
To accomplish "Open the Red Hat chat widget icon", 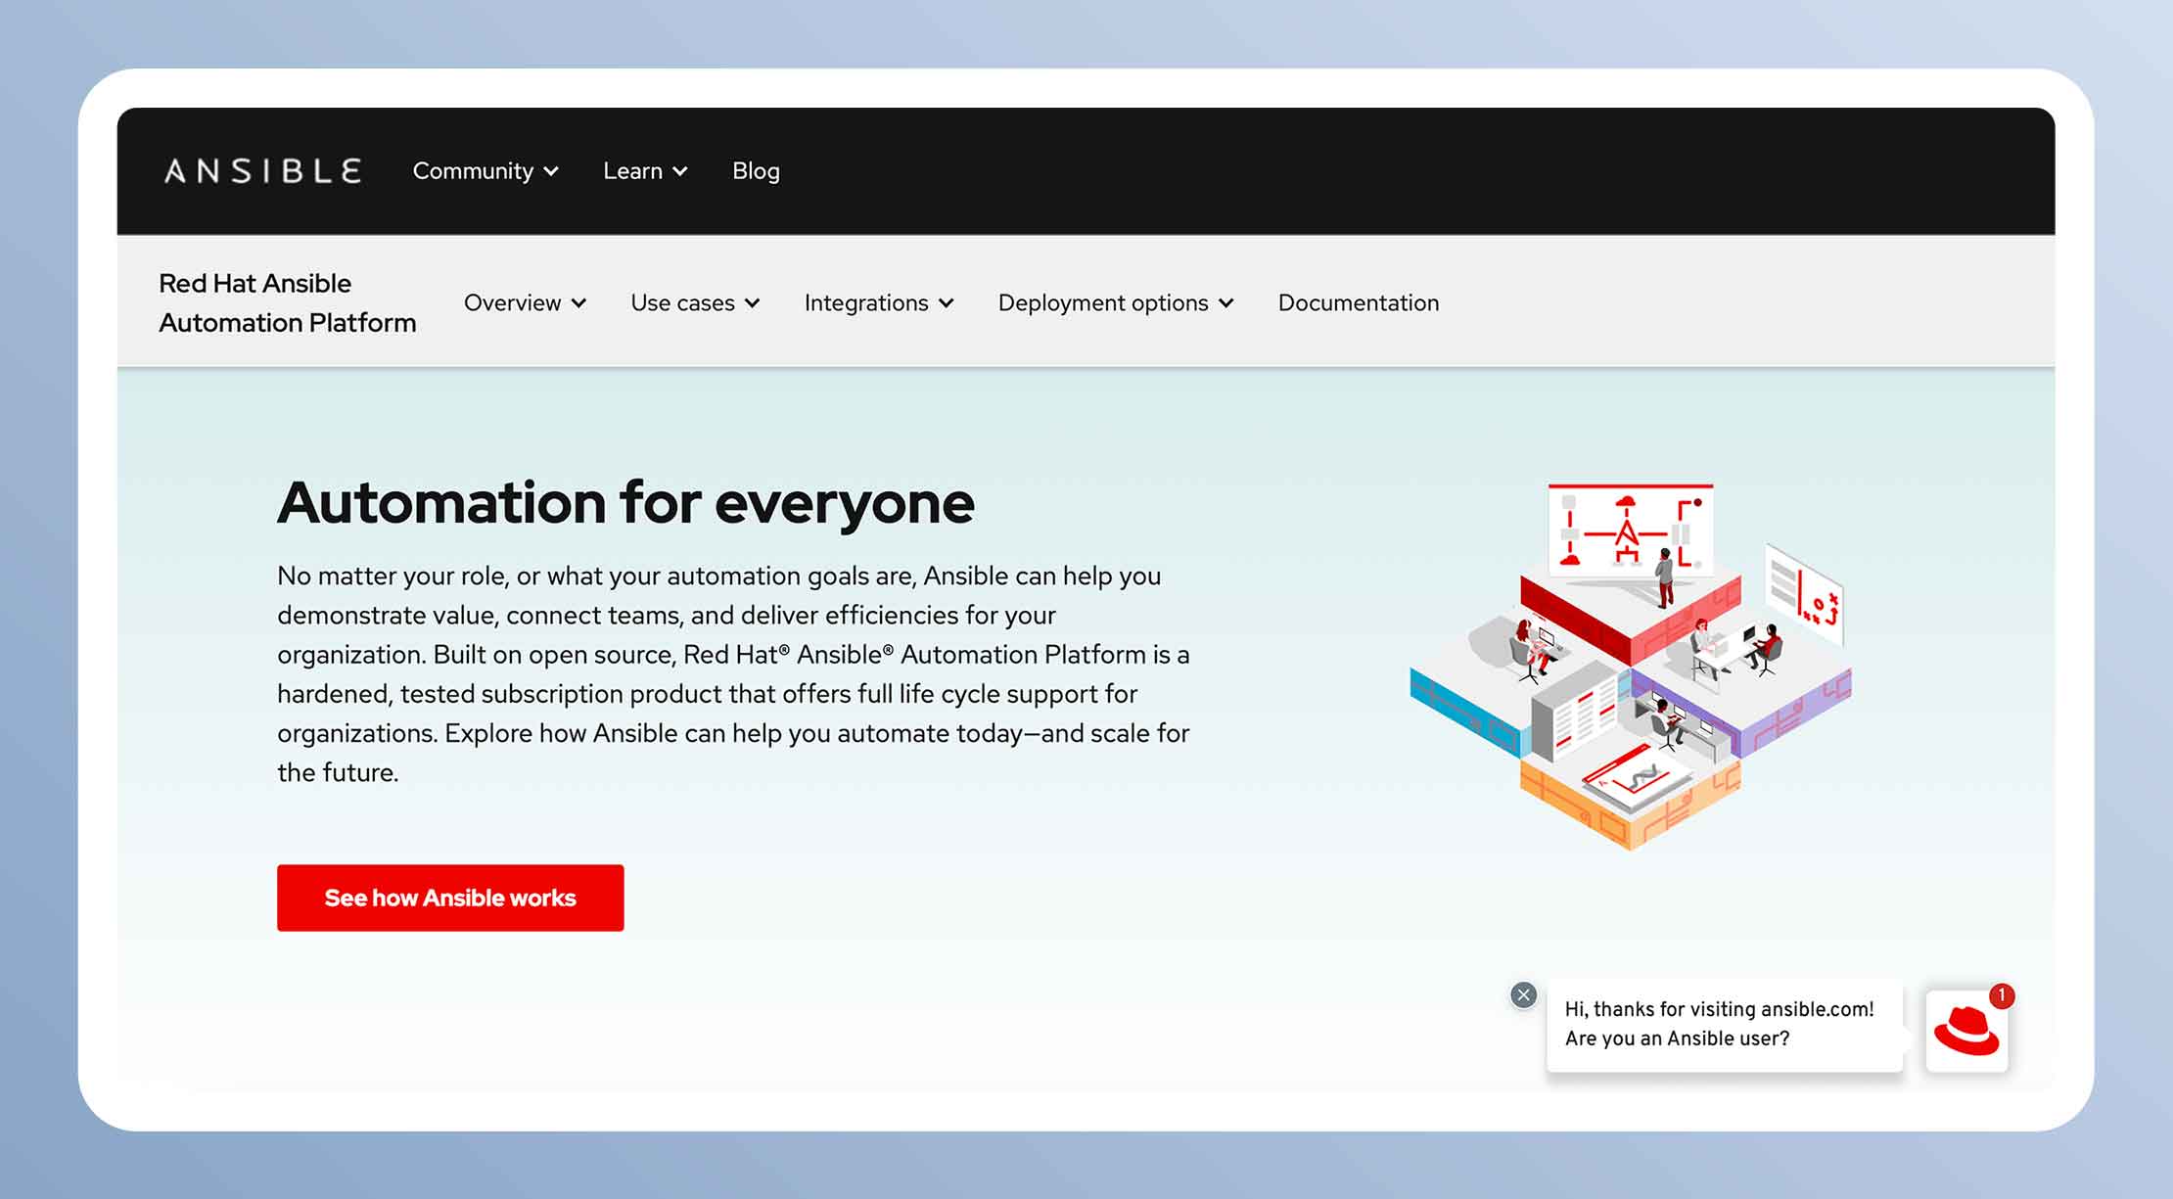I will [1966, 1032].
